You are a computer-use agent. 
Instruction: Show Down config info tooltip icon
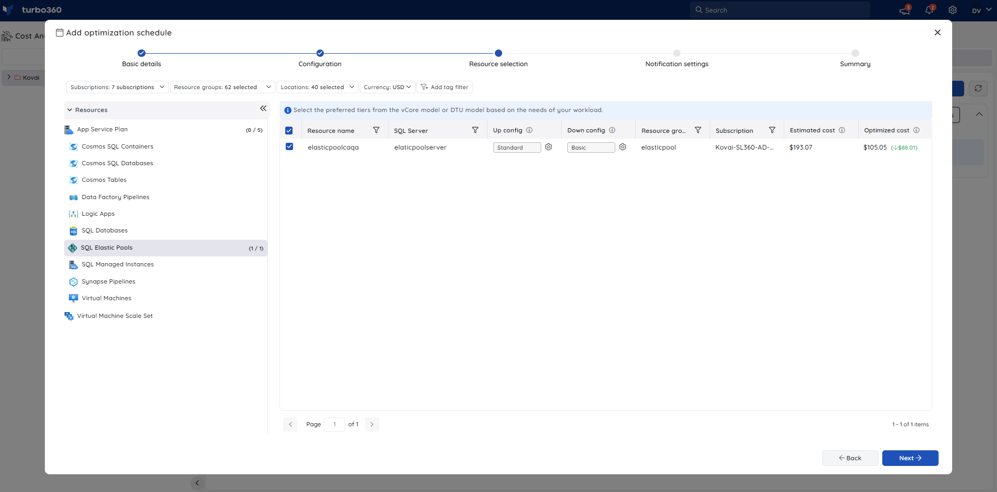612,130
